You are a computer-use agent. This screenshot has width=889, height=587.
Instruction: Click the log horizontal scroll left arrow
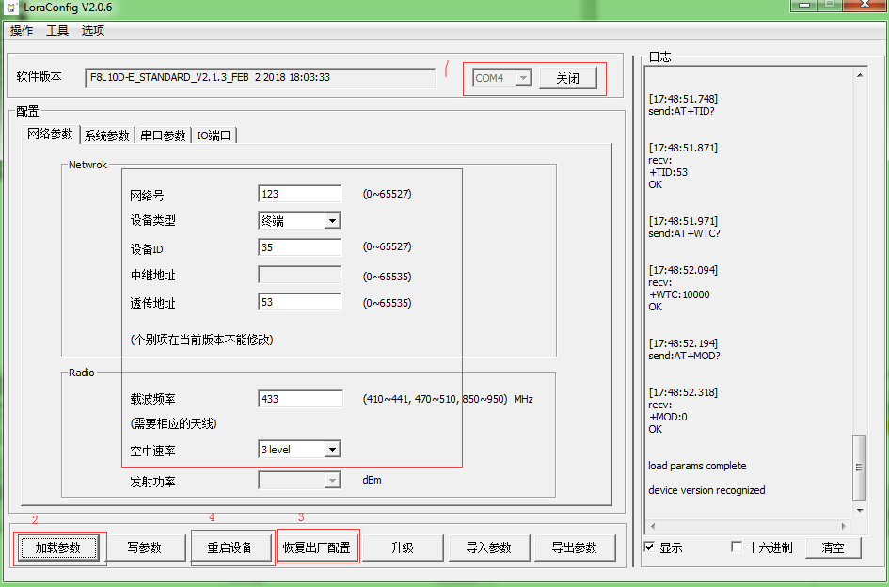click(653, 526)
